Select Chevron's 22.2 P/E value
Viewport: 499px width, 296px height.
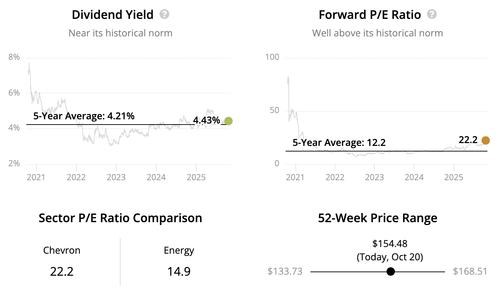pyautogui.click(x=62, y=272)
